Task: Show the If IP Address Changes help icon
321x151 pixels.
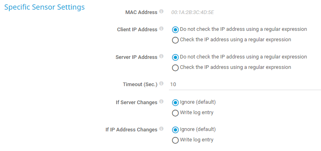Action: click(x=161, y=129)
